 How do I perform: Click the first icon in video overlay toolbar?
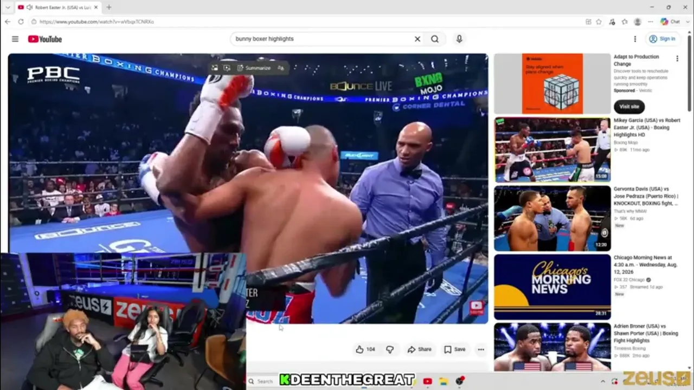point(215,68)
